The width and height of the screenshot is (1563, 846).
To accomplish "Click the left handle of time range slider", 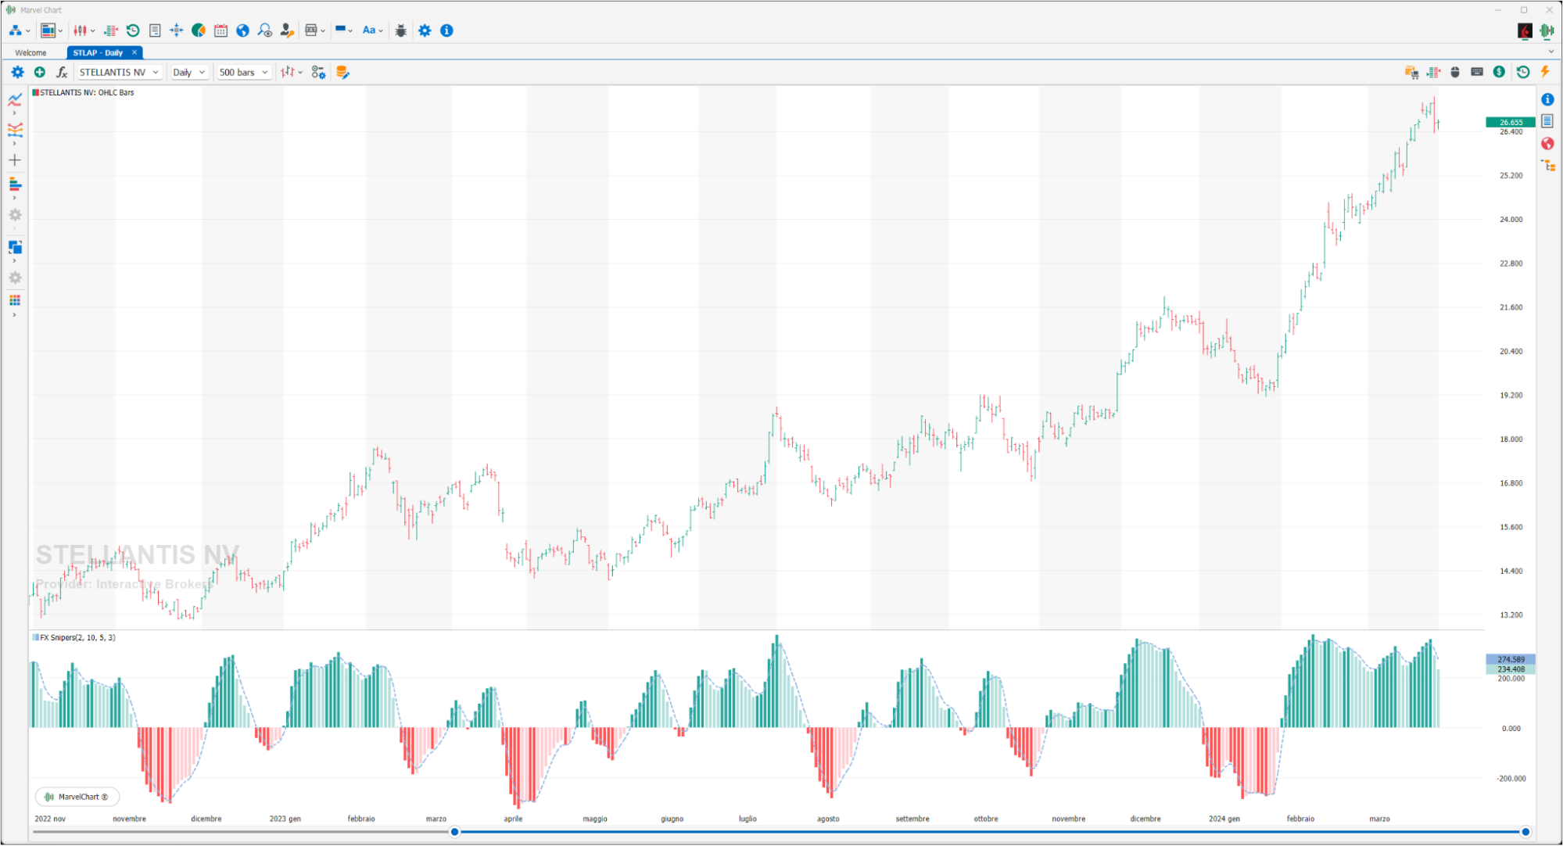I will (454, 832).
